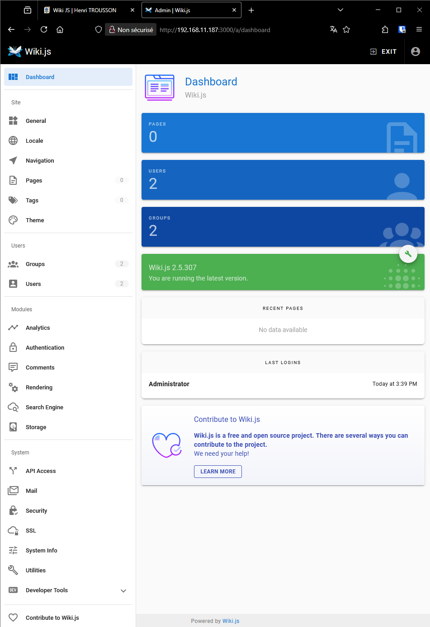Open the Dashboard menu item
Image resolution: width=430 pixels, height=627 pixels.
tap(68, 77)
